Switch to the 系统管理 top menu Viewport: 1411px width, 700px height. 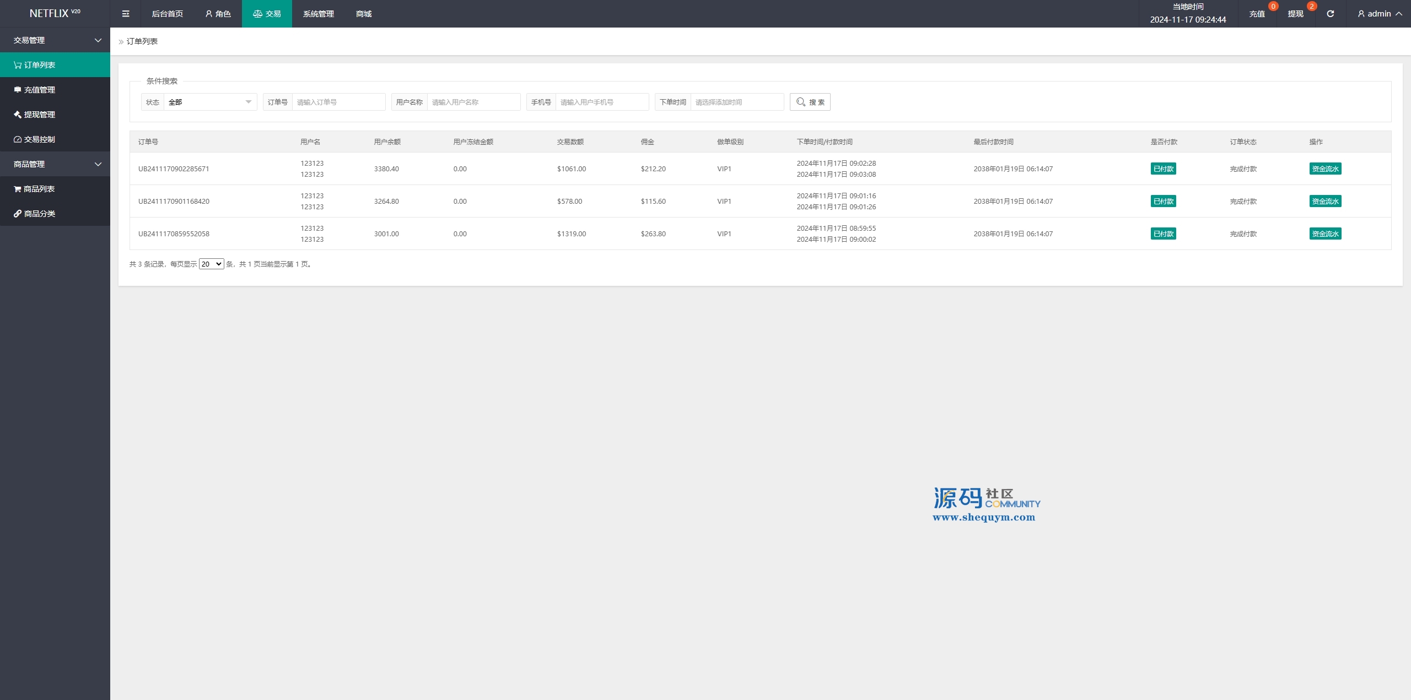click(x=319, y=14)
